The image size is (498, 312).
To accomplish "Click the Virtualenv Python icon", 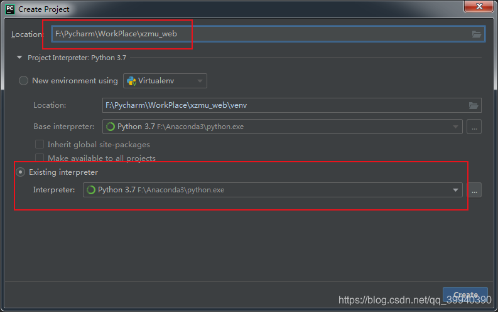I will (131, 81).
